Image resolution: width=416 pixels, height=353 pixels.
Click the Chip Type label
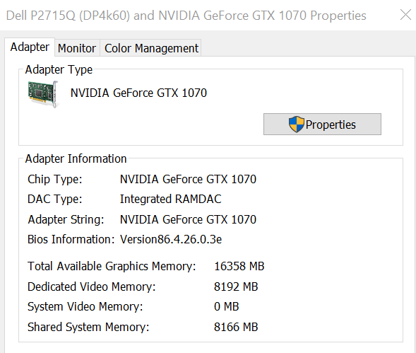55,179
